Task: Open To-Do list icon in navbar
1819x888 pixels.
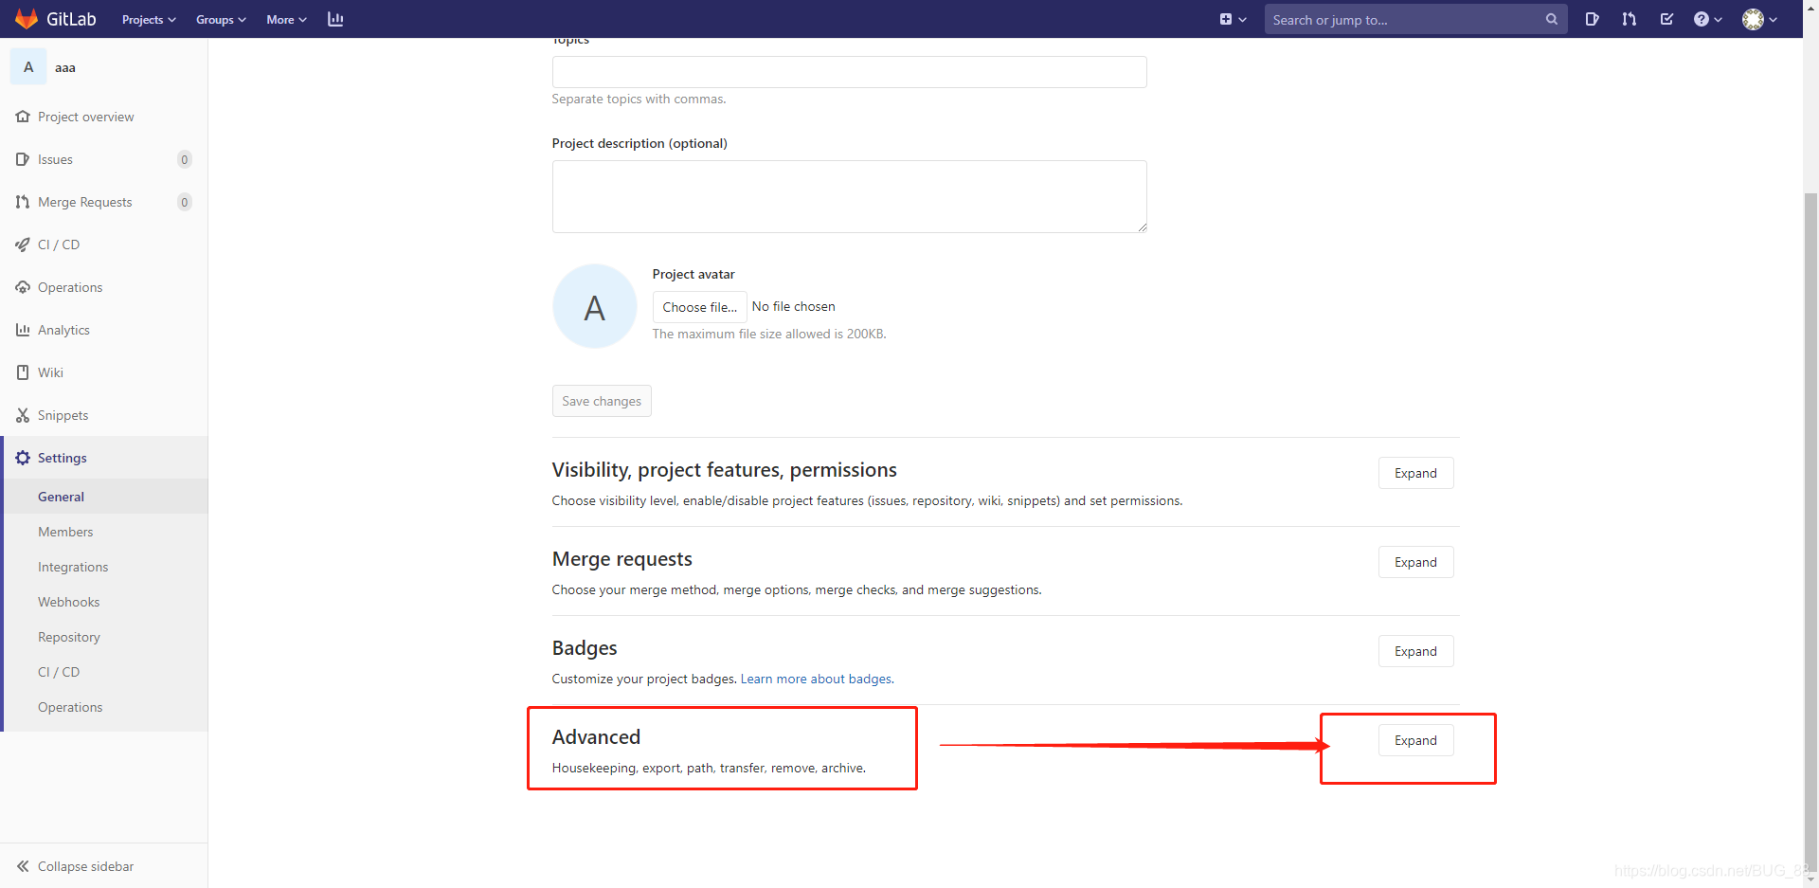Action: pos(1666,19)
